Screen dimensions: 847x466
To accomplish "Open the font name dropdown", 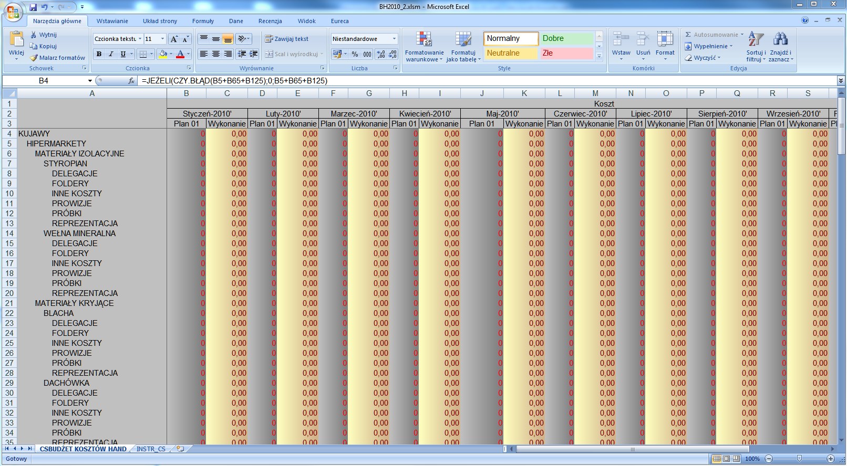I will coord(140,39).
